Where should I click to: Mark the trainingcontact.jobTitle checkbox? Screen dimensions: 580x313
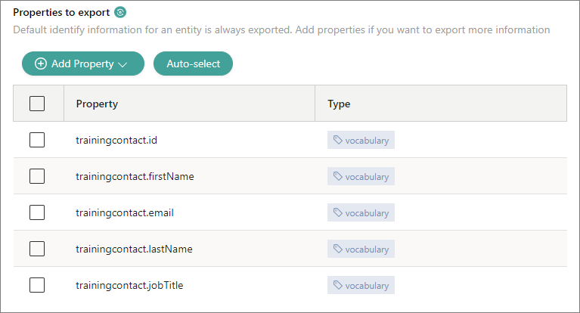tap(37, 285)
